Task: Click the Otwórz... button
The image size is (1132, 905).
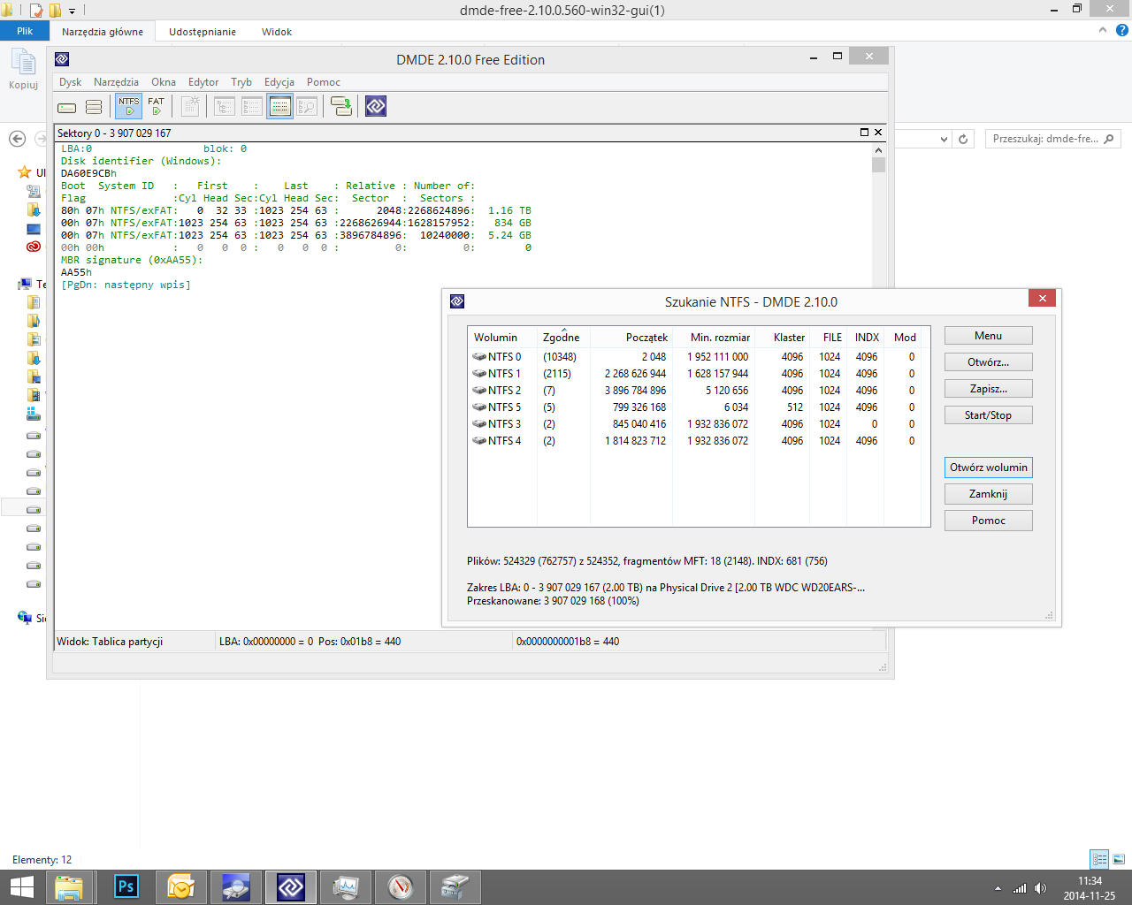Action: [989, 362]
